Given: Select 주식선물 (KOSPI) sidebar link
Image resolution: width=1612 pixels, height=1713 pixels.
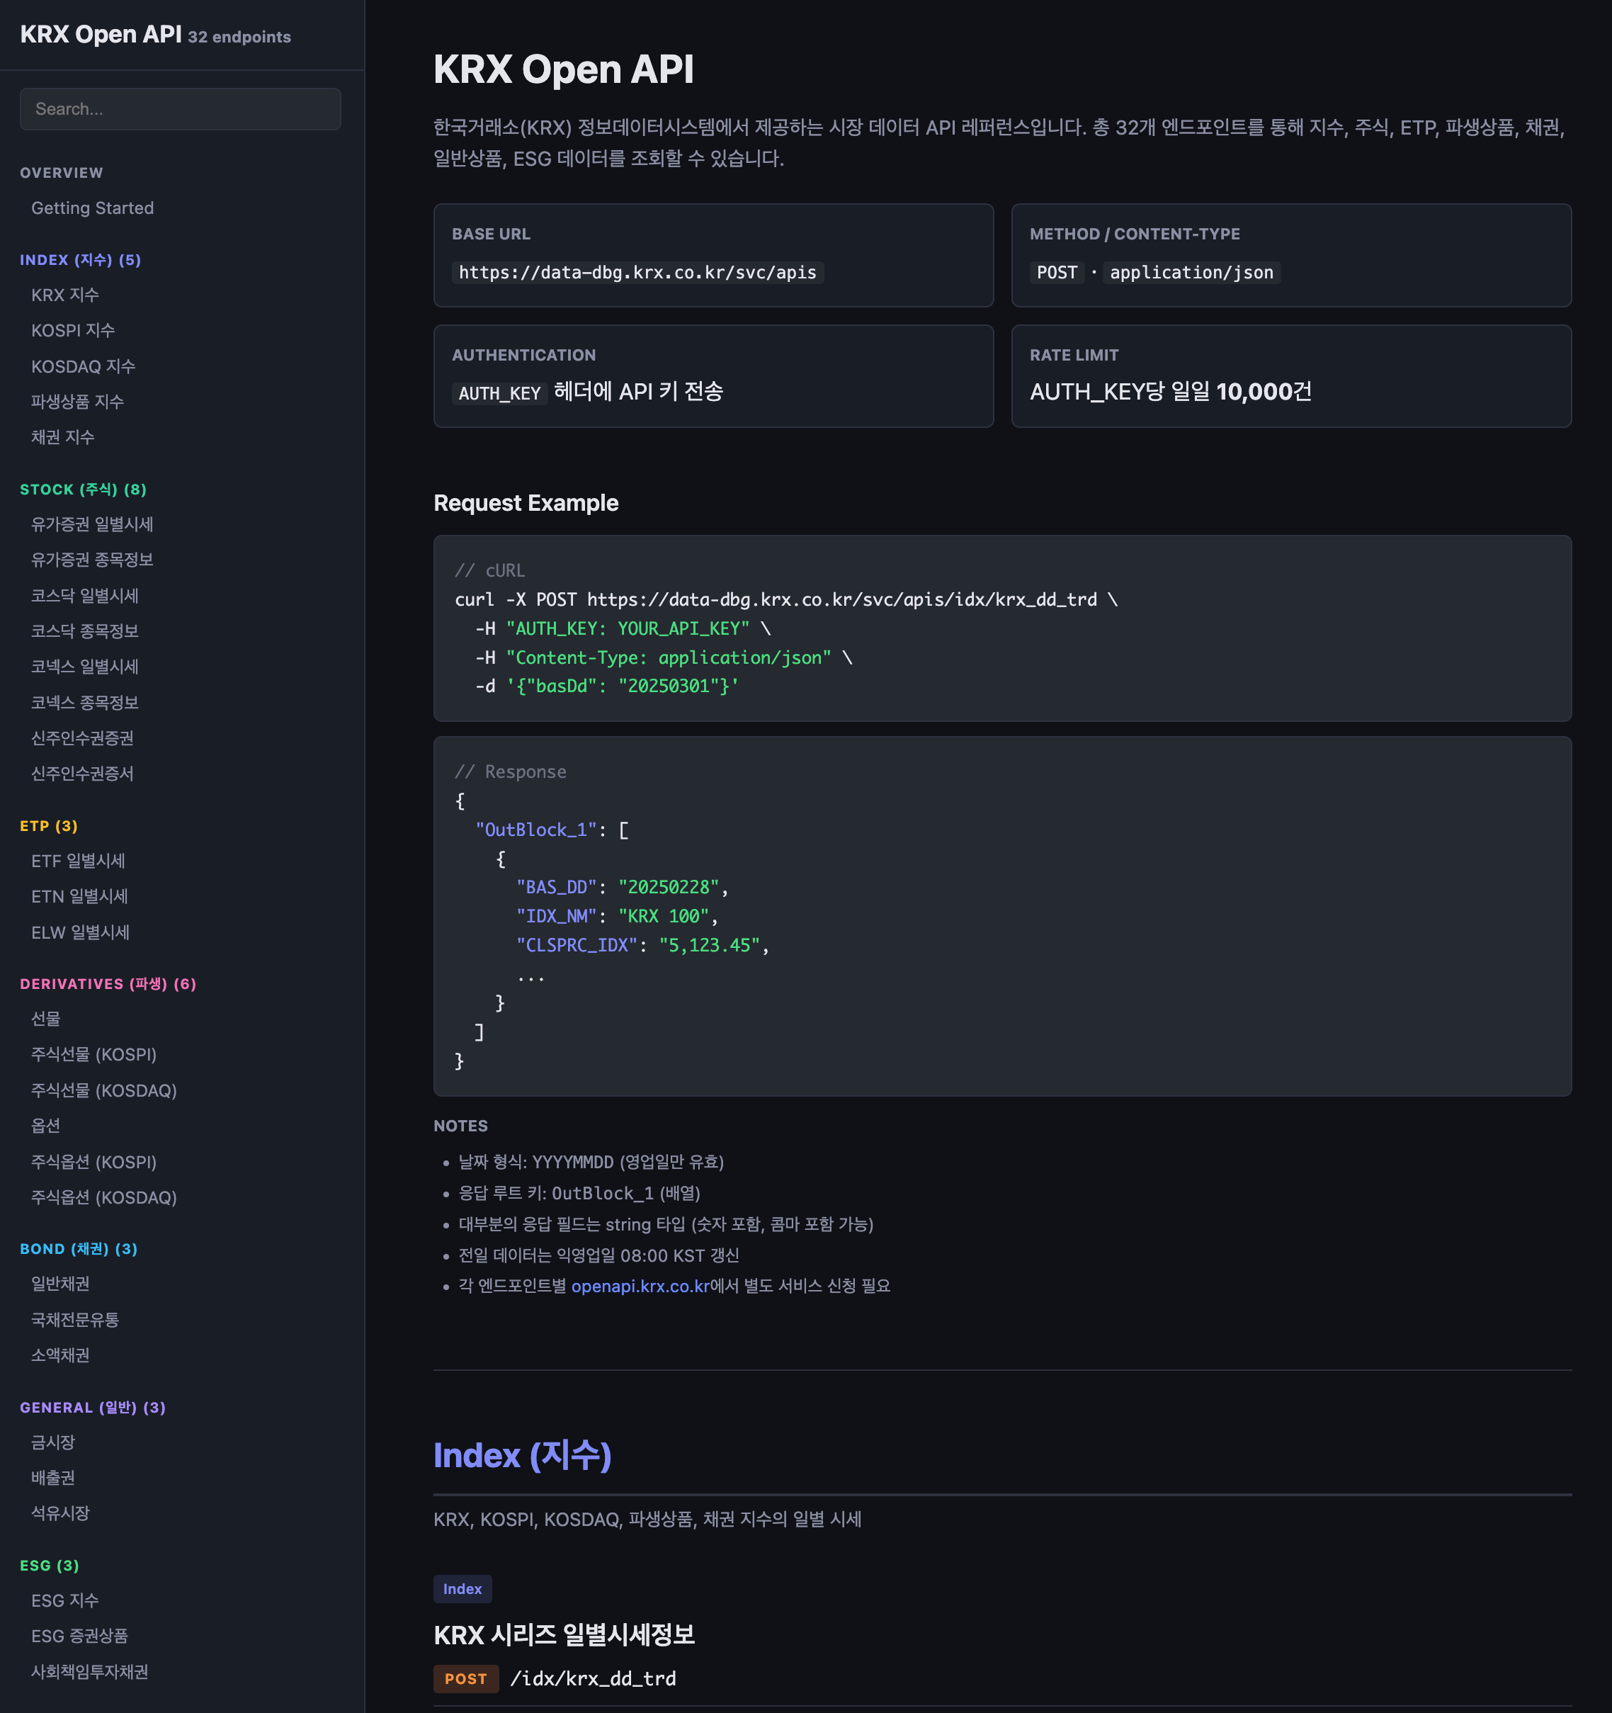Looking at the screenshot, I should pos(94,1055).
